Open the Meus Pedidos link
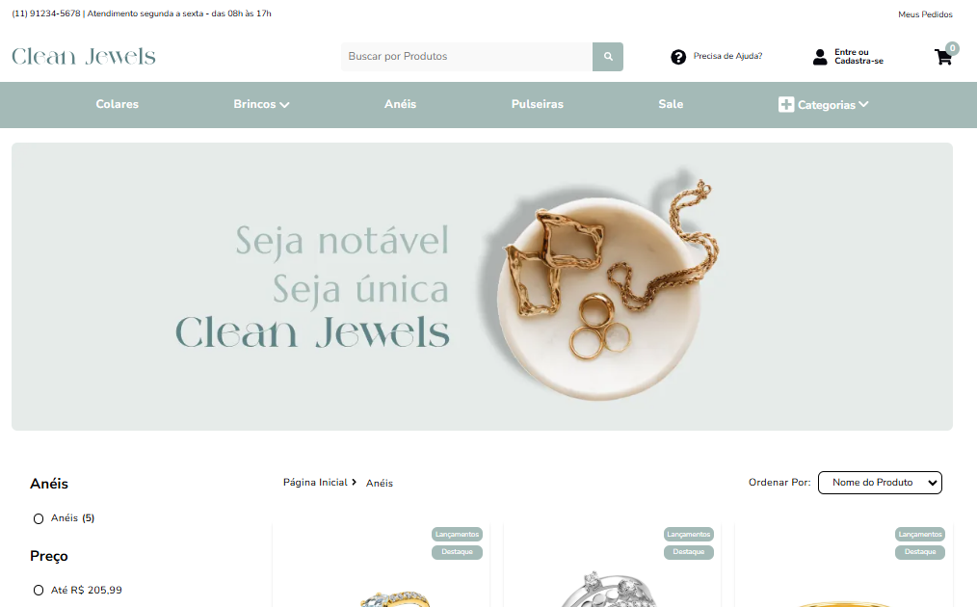This screenshot has height=607, width=977. [925, 13]
